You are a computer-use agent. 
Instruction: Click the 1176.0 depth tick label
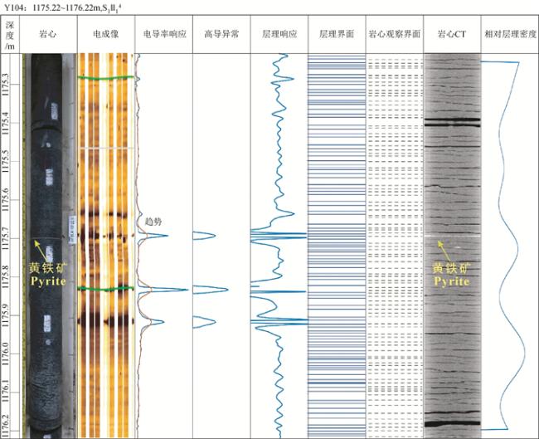(x=7, y=350)
